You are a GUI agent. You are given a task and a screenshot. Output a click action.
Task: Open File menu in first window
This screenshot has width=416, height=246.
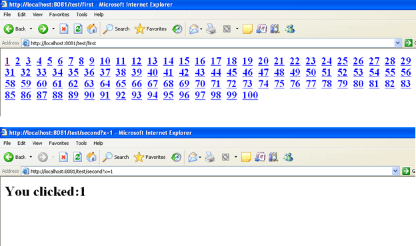pos(7,15)
